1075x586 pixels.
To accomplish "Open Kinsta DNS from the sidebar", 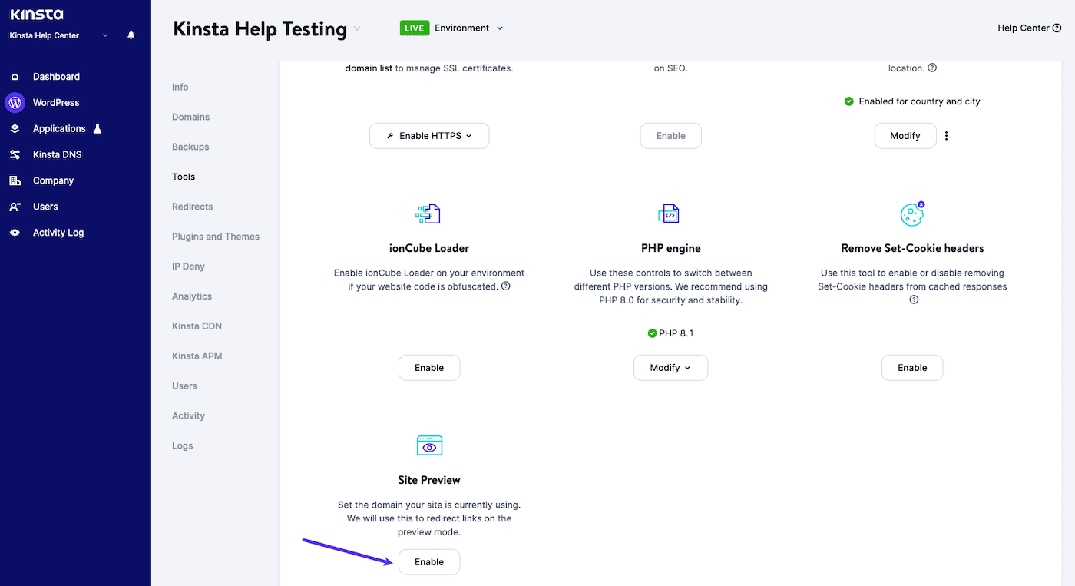I will click(x=58, y=154).
